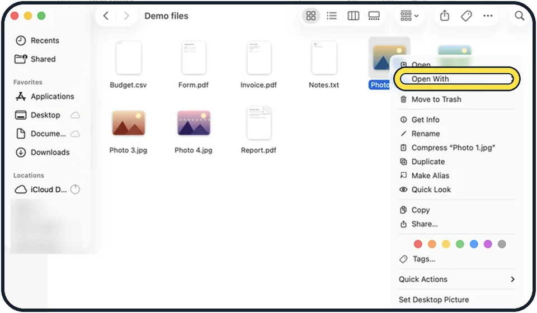The width and height of the screenshot is (537, 313).
Task: Switch to icon grid view
Action: pyautogui.click(x=310, y=16)
